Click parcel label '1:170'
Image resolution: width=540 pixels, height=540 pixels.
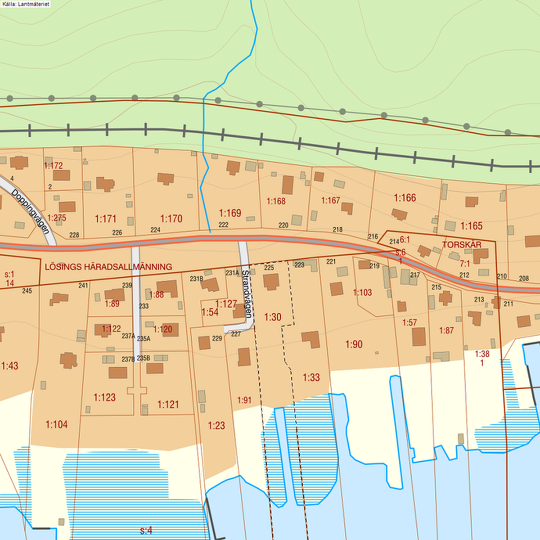coord(171,219)
